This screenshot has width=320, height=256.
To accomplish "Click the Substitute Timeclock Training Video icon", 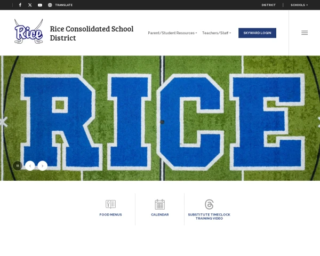I will click(x=209, y=204).
